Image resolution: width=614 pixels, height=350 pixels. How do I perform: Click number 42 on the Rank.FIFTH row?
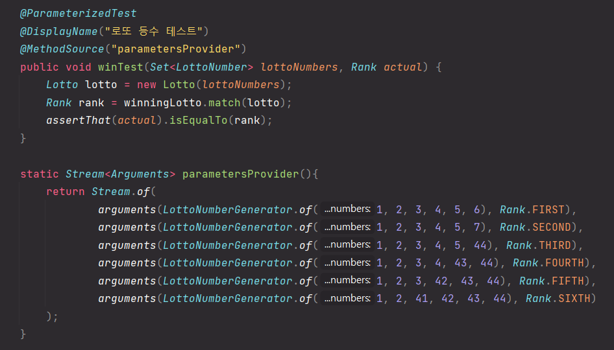coord(441,281)
